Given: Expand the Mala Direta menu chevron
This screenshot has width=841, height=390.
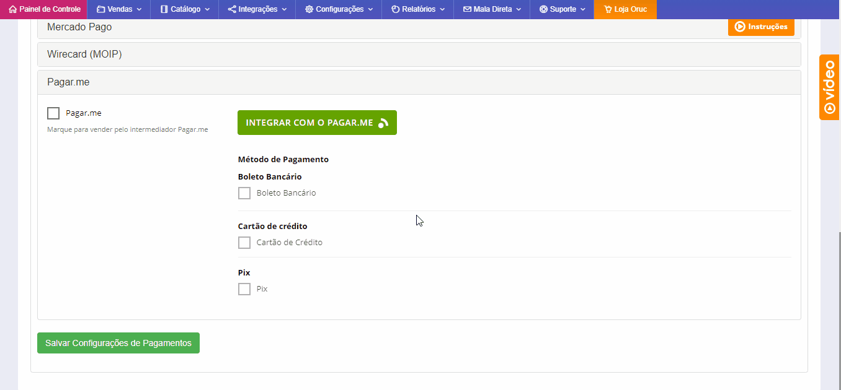Looking at the screenshot, I should coord(518,10).
